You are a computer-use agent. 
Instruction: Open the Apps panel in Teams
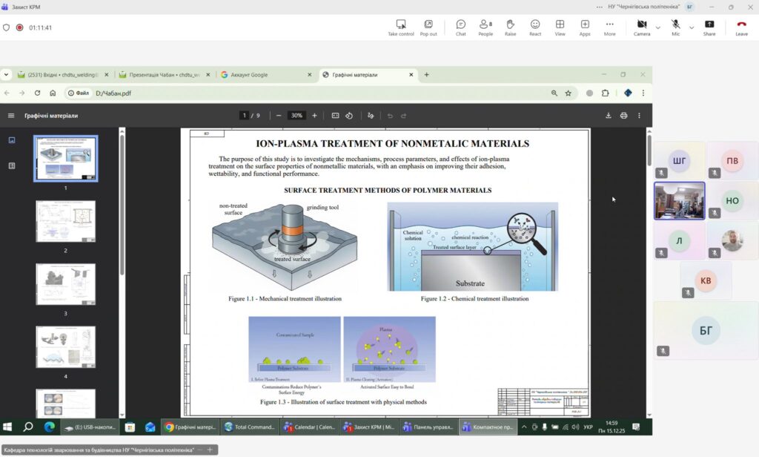pos(585,27)
